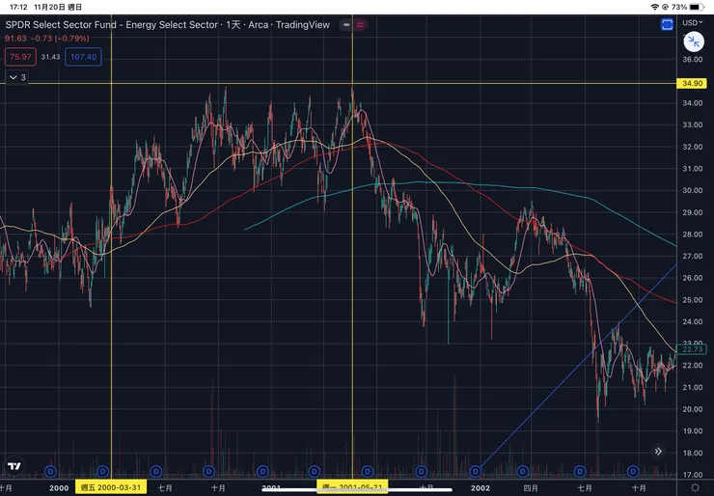
Task: Click dividend marker where blue trendline starts
Action: [x=476, y=471]
